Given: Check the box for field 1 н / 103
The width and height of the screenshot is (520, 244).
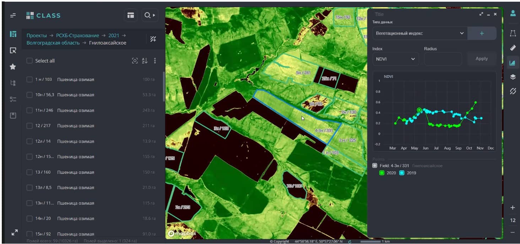Looking at the screenshot, I should [30, 80].
